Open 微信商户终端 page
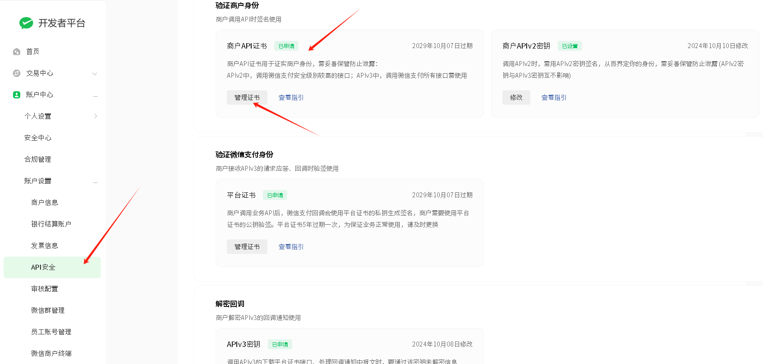763x364 pixels. click(x=52, y=354)
